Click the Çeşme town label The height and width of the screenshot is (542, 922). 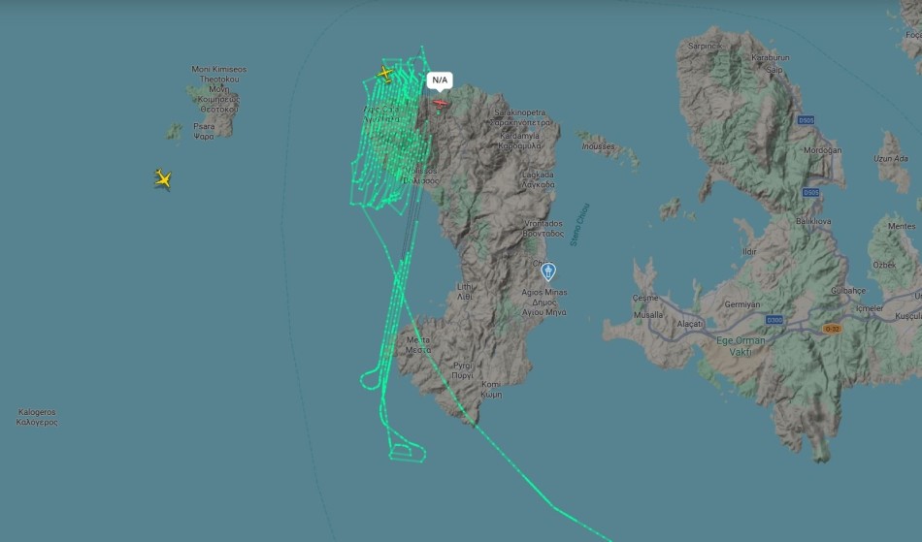[x=645, y=298]
